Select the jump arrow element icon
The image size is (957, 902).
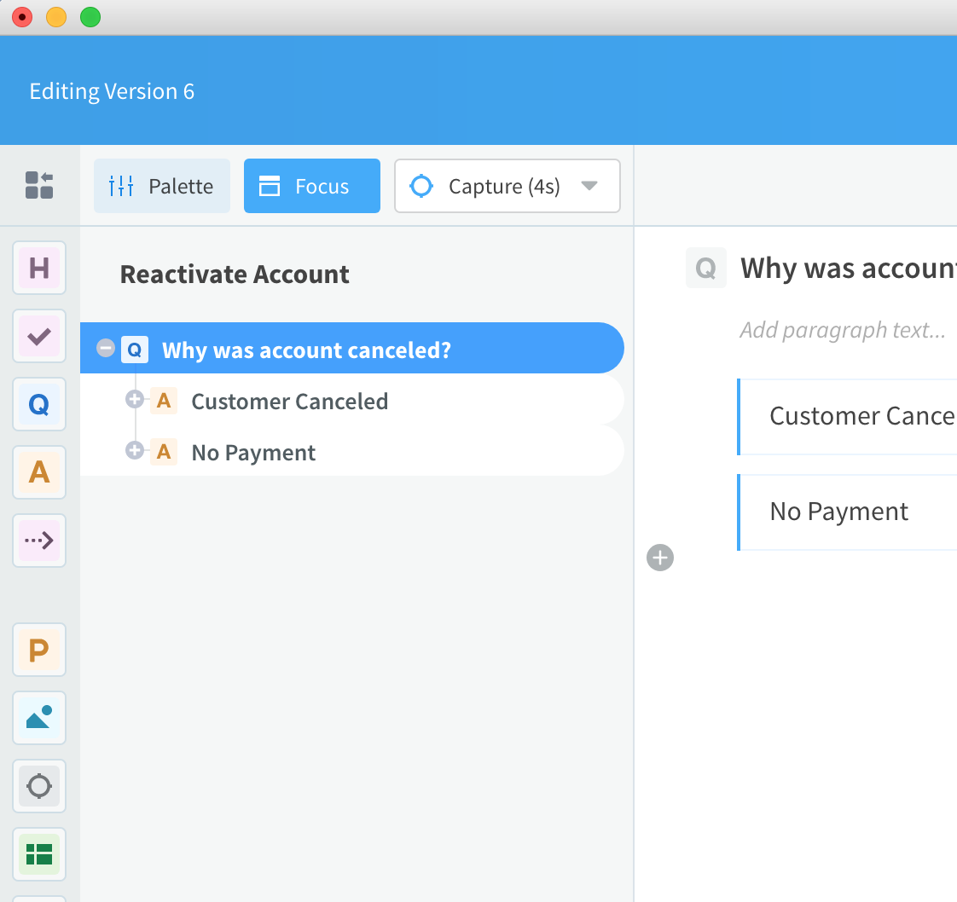point(38,541)
